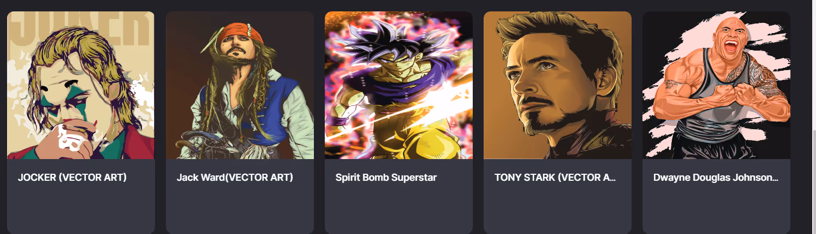816x234 pixels.
Task: Open the TONY STARK portrait thumbnail
Action: point(558,85)
